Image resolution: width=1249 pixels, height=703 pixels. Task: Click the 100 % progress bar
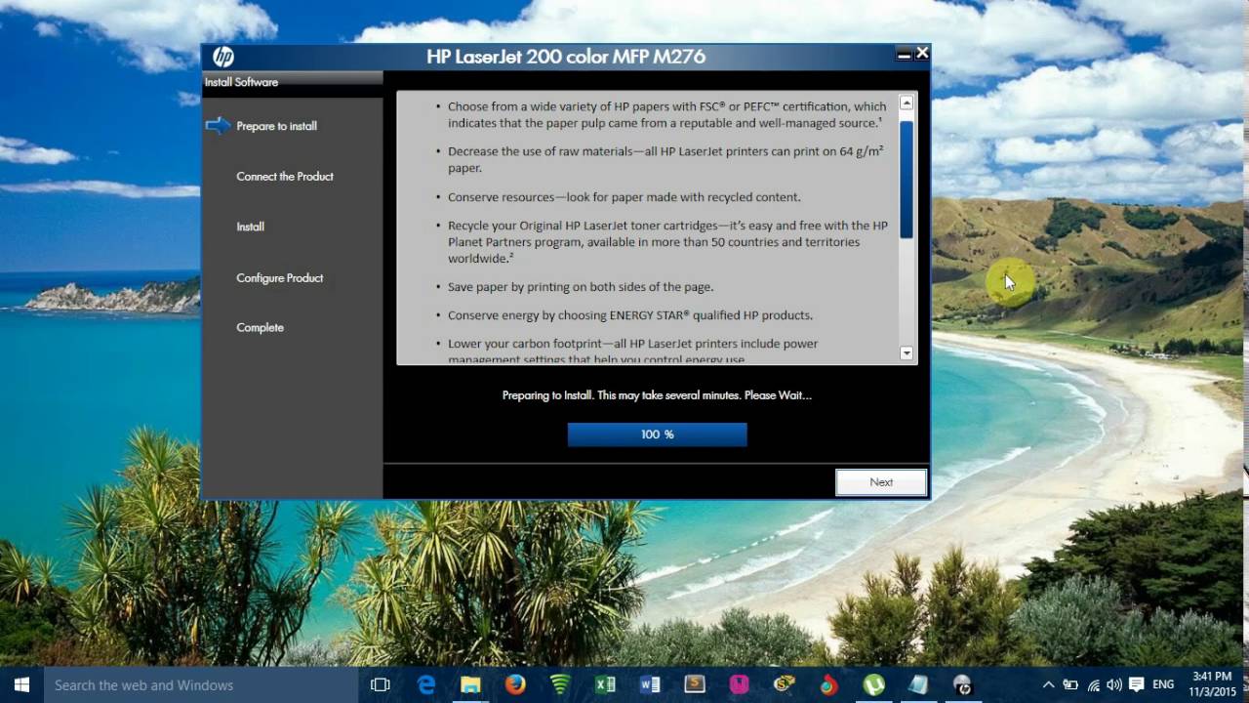(x=657, y=434)
